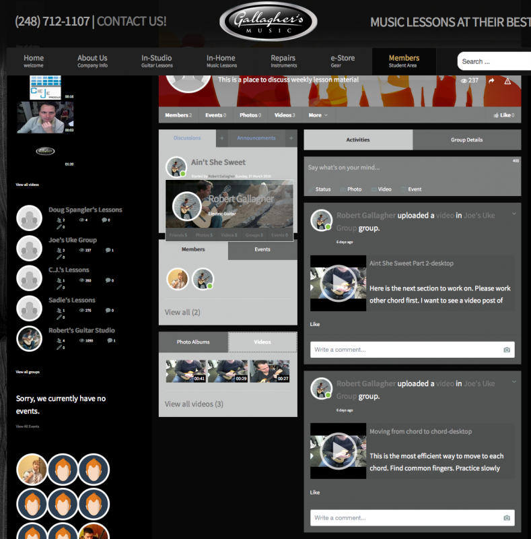Open Sadie's Lessons group avatar
The image size is (531, 539).
(29, 309)
